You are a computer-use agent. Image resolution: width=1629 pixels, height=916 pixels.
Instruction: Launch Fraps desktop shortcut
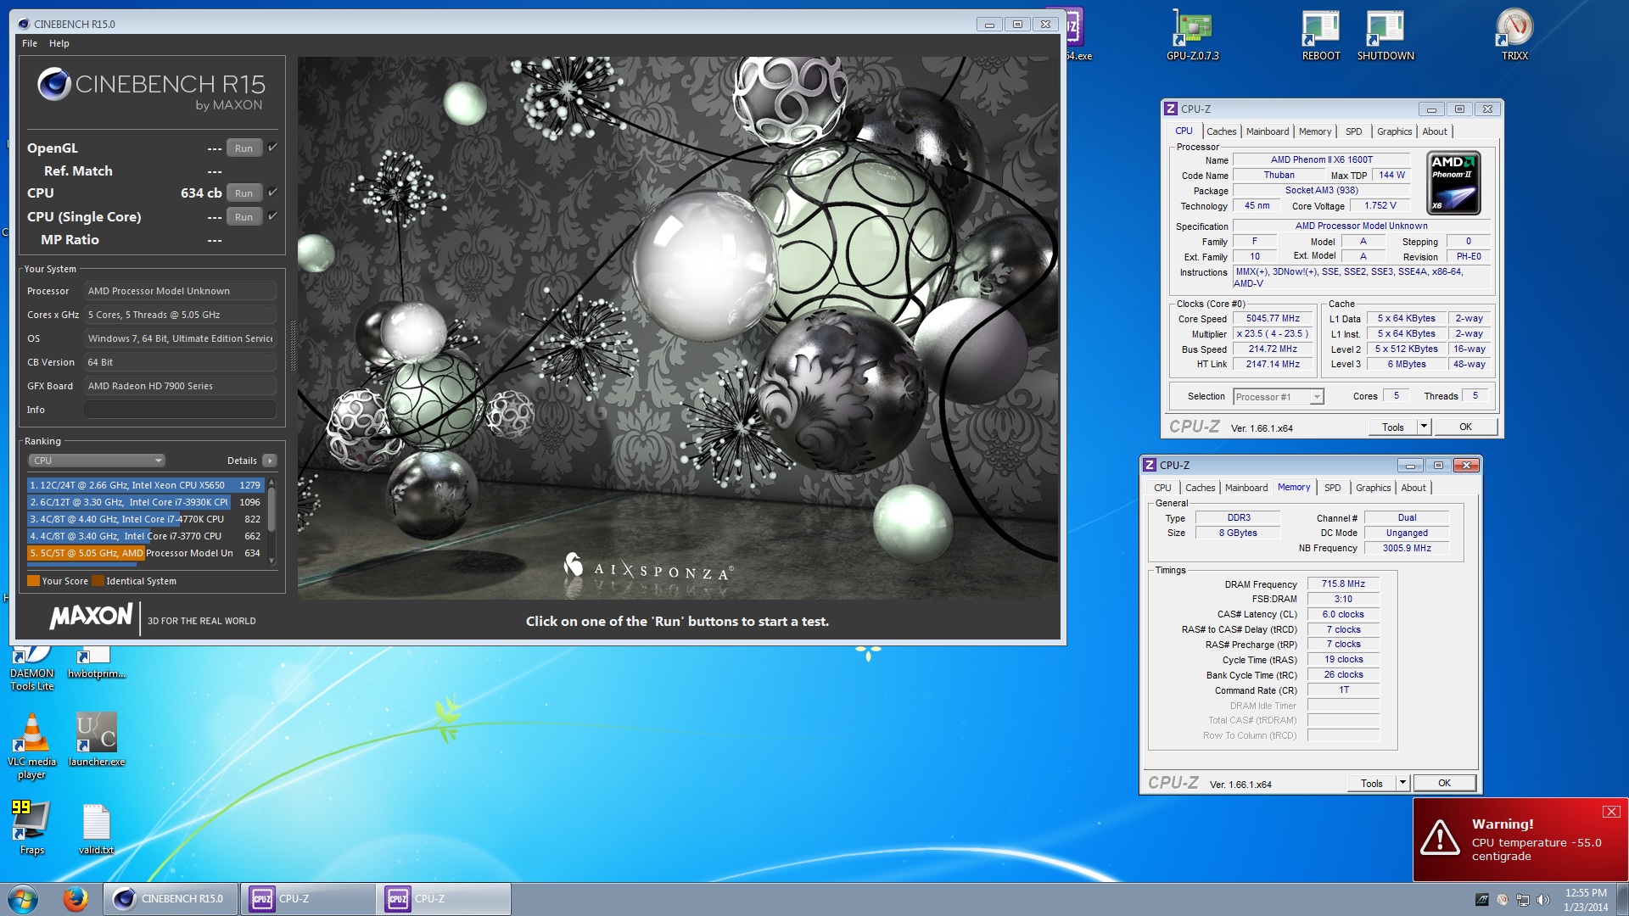pyautogui.click(x=31, y=828)
